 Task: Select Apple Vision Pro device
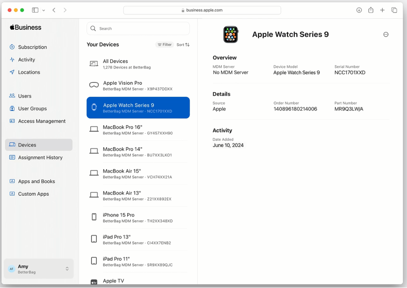tap(138, 86)
